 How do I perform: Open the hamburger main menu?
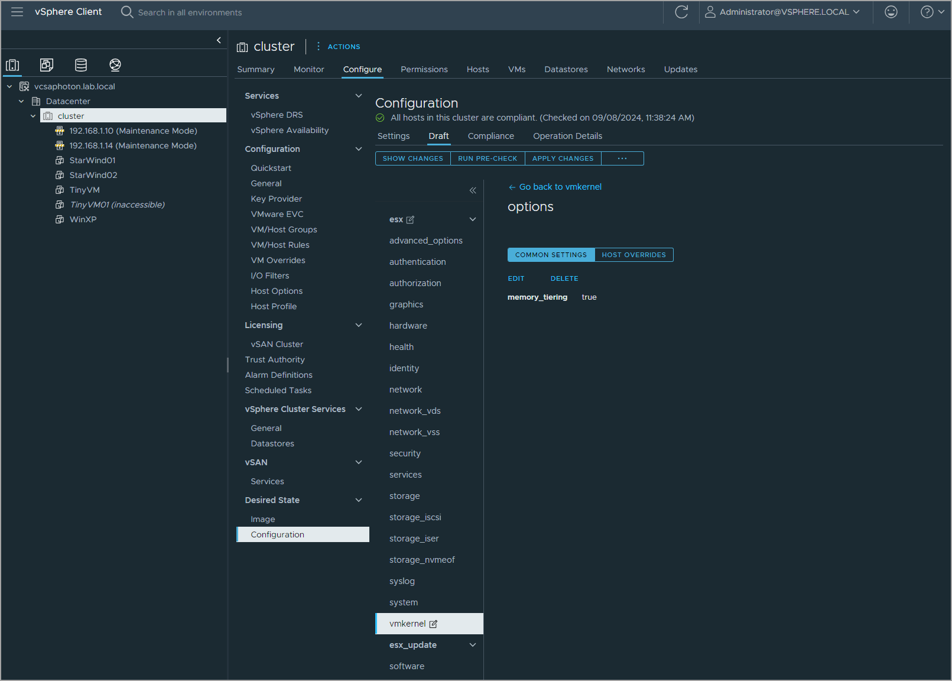pyautogui.click(x=17, y=12)
